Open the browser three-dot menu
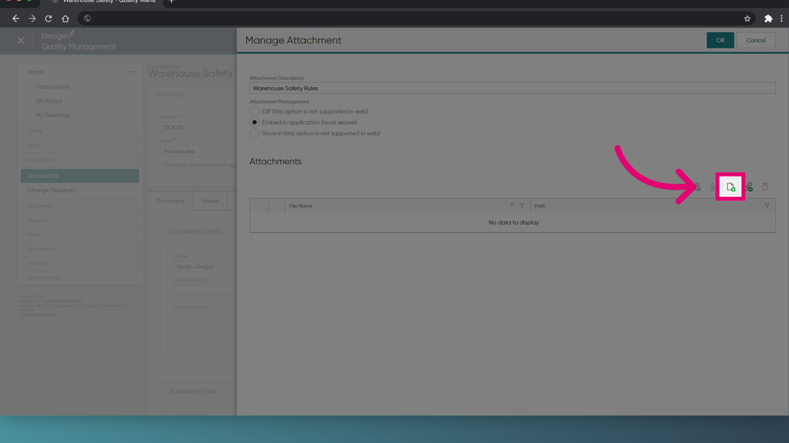Viewport: 789px width, 443px height. [782, 18]
